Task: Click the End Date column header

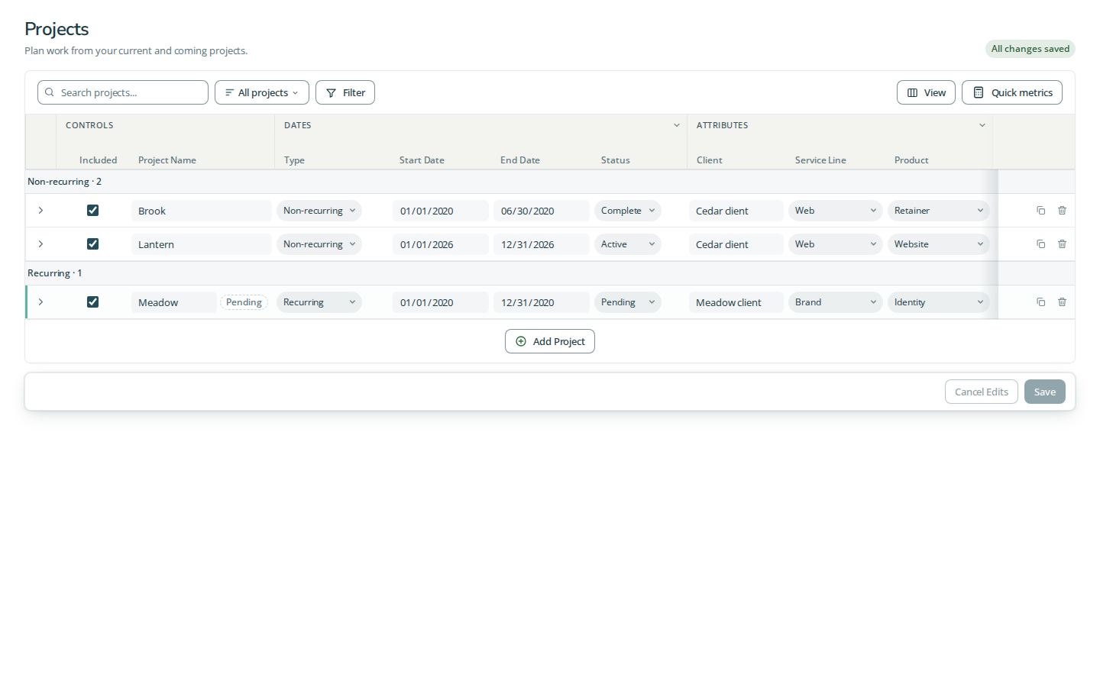Action: (520, 160)
